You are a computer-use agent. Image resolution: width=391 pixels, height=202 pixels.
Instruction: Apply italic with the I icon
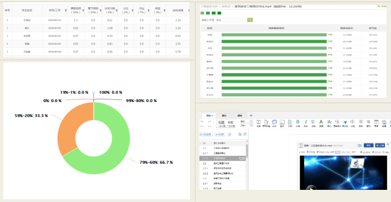(306, 122)
